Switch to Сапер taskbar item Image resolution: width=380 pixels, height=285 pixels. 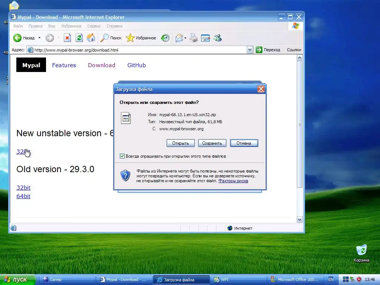[67, 279]
